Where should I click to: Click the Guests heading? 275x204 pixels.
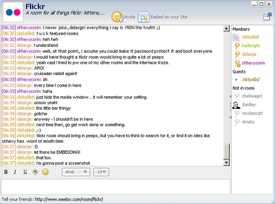[239, 72]
